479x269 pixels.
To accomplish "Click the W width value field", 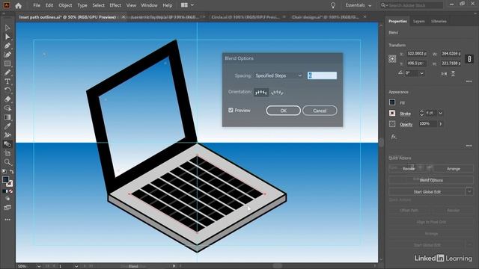I will point(451,54).
